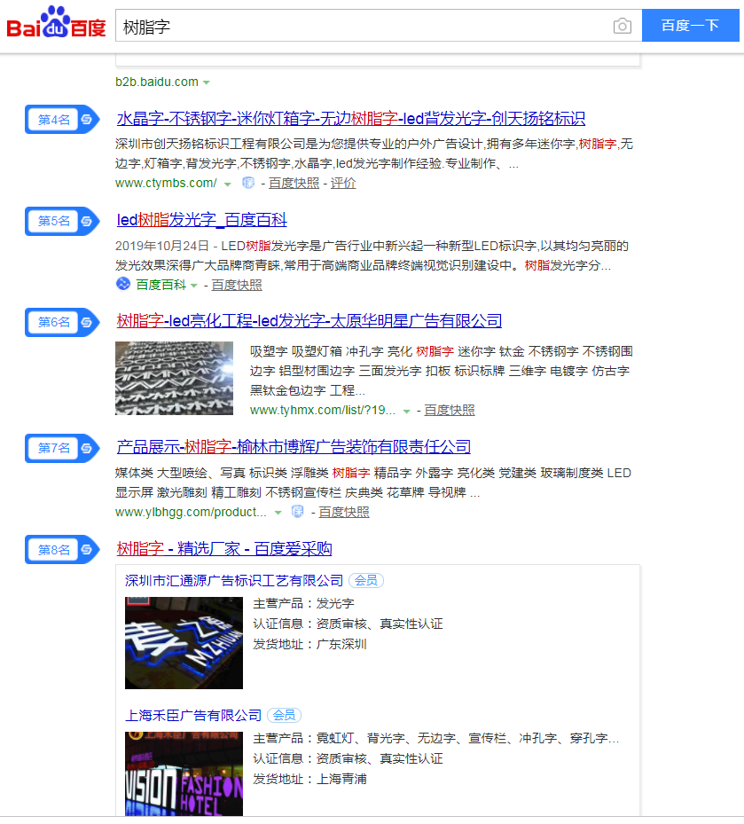Click text 主营产品：发光字
744x824 pixels.
303,604
